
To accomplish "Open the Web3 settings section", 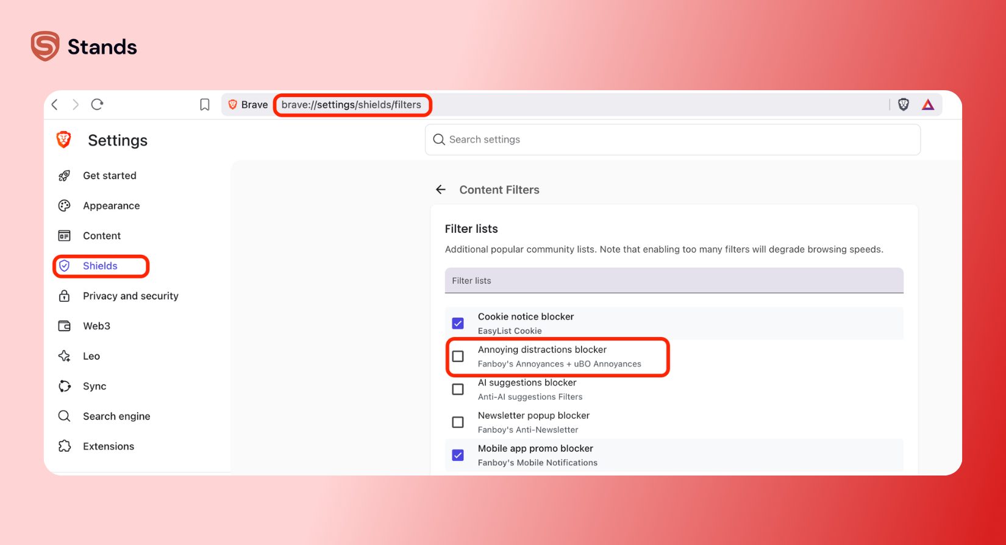I will coord(96,326).
